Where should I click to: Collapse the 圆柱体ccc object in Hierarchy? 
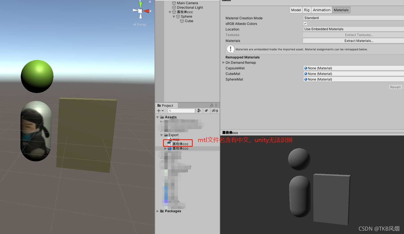coord(170,12)
